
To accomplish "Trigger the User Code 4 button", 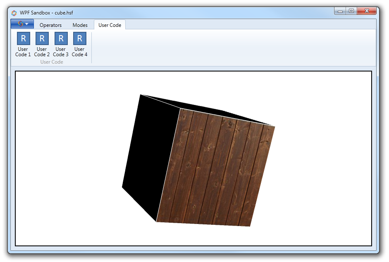I will pyautogui.click(x=79, y=39).
